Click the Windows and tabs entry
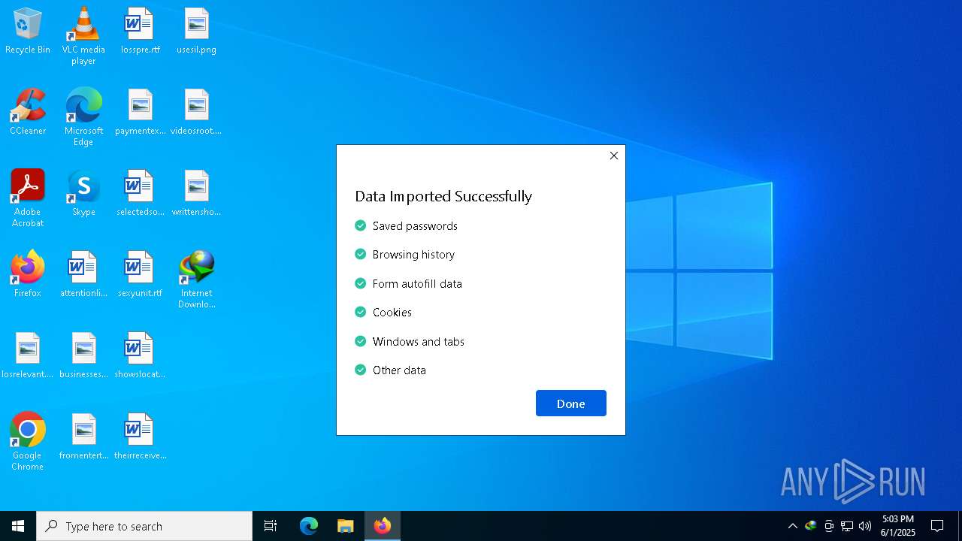This screenshot has height=541, width=962. (x=410, y=341)
